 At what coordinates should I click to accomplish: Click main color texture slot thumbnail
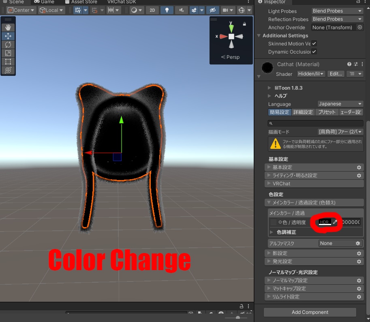[273, 222]
